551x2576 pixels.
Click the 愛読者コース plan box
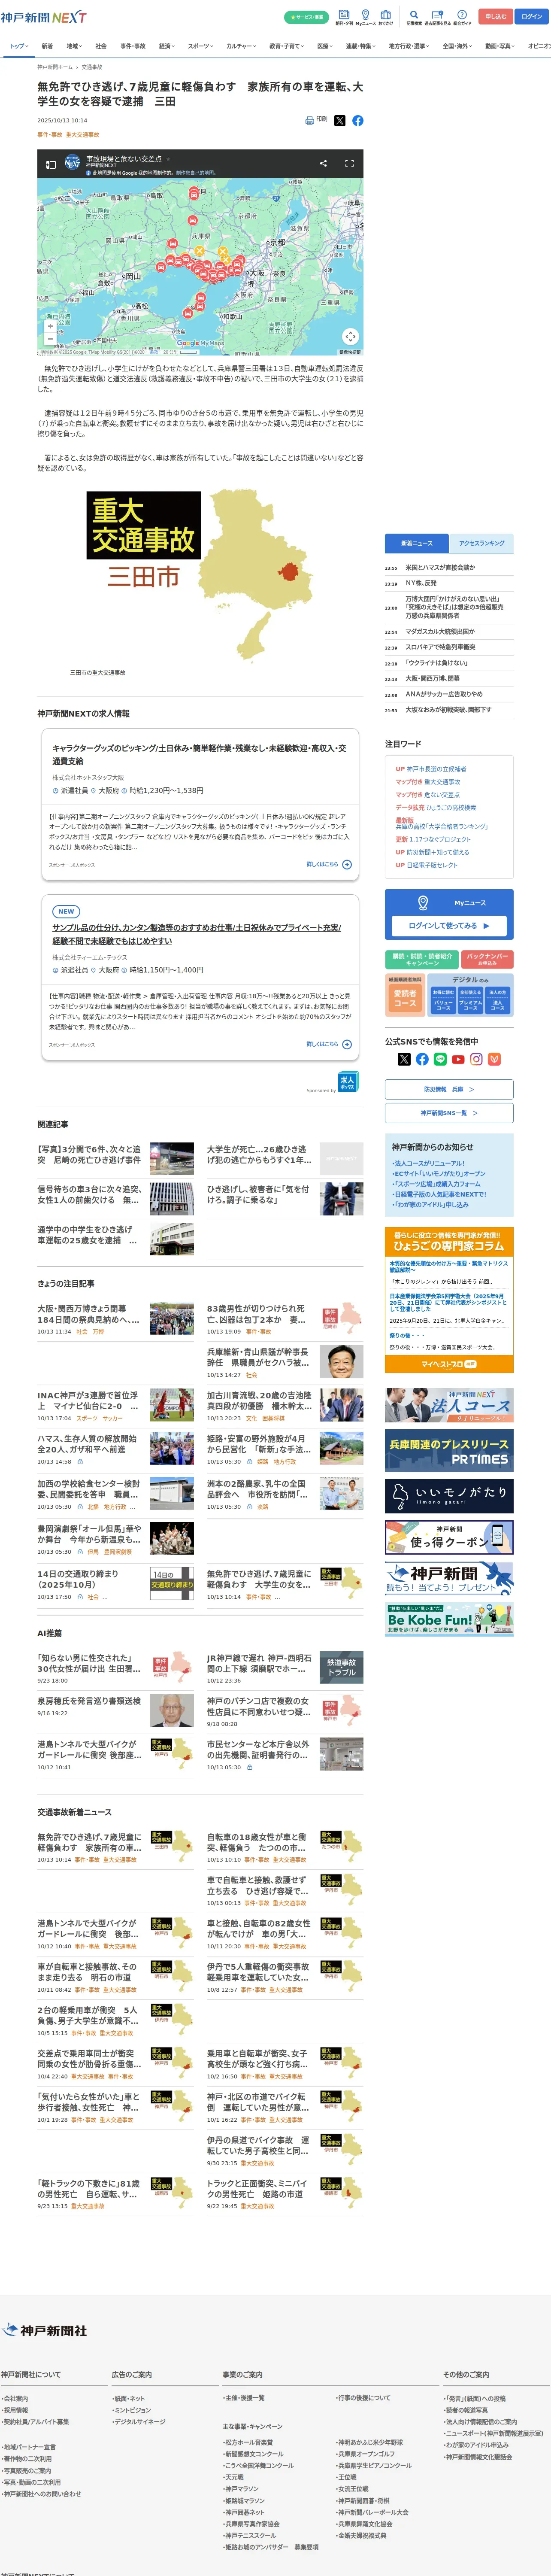[x=405, y=998]
